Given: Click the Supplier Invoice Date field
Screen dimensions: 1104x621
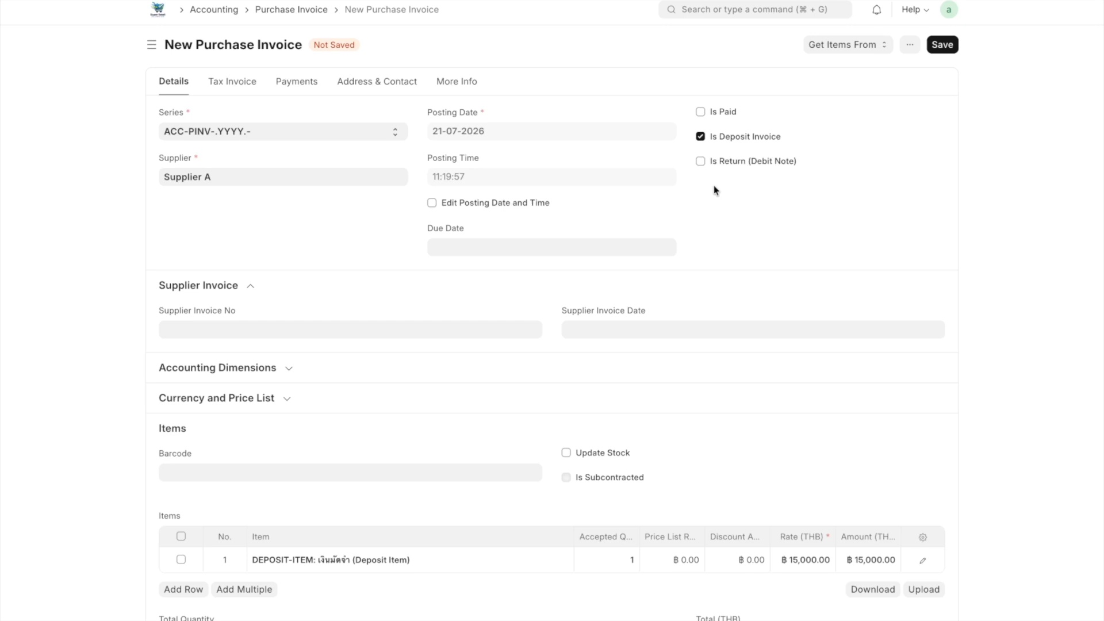Looking at the screenshot, I should 753,330.
